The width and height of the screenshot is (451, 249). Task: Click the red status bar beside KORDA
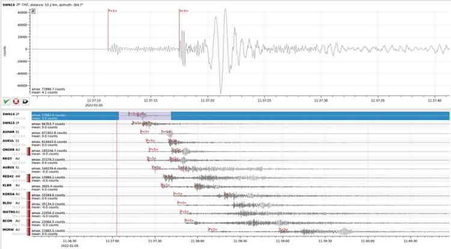click(28, 196)
